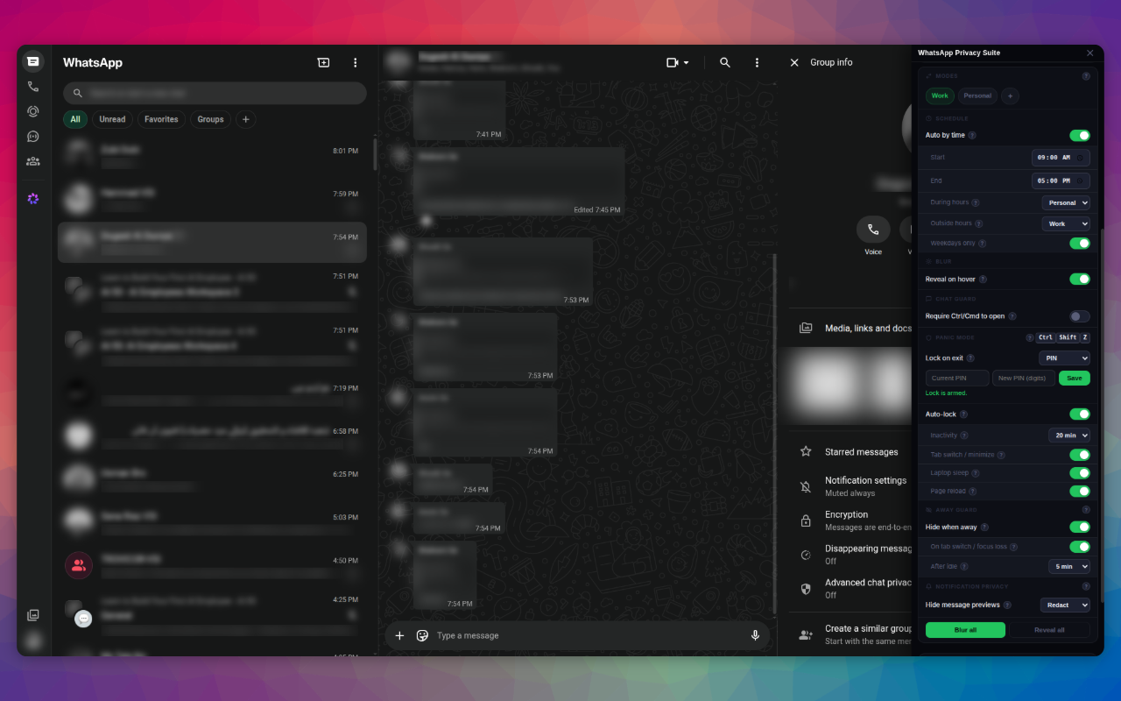Open the conversation menu three dots
The image size is (1121, 701).
pyautogui.click(x=757, y=63)
